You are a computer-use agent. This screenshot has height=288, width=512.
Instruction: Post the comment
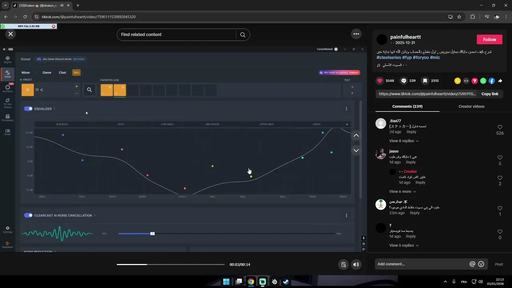499,264
